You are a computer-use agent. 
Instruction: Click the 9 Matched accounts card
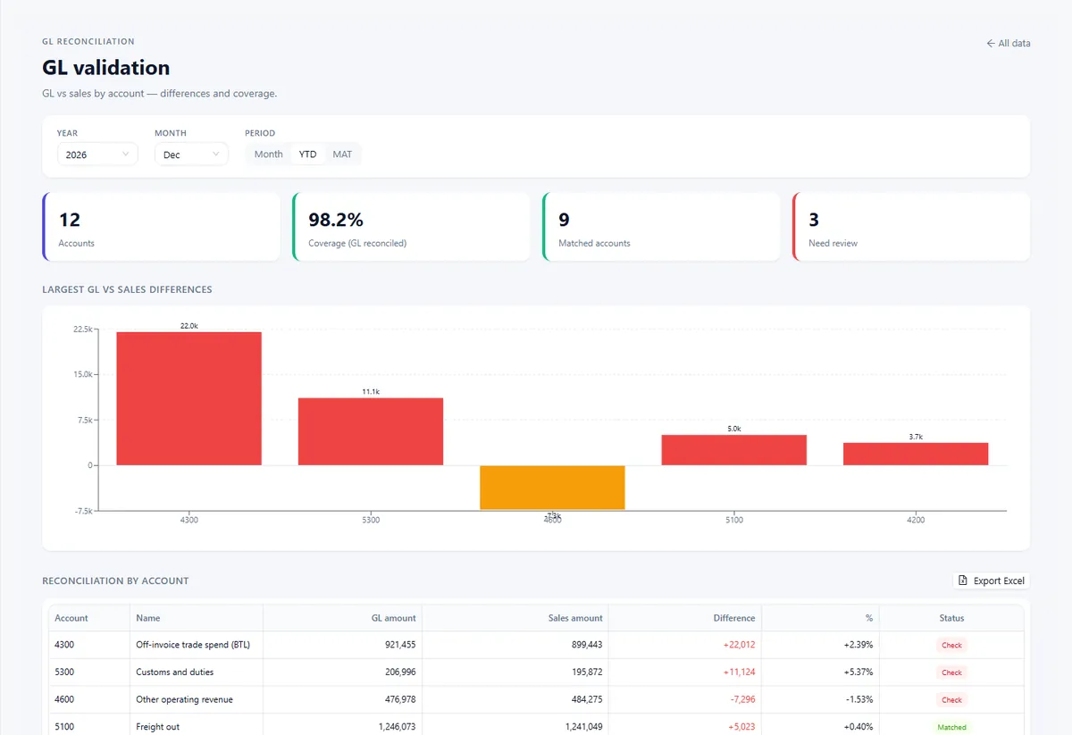(x=661, y=227)
